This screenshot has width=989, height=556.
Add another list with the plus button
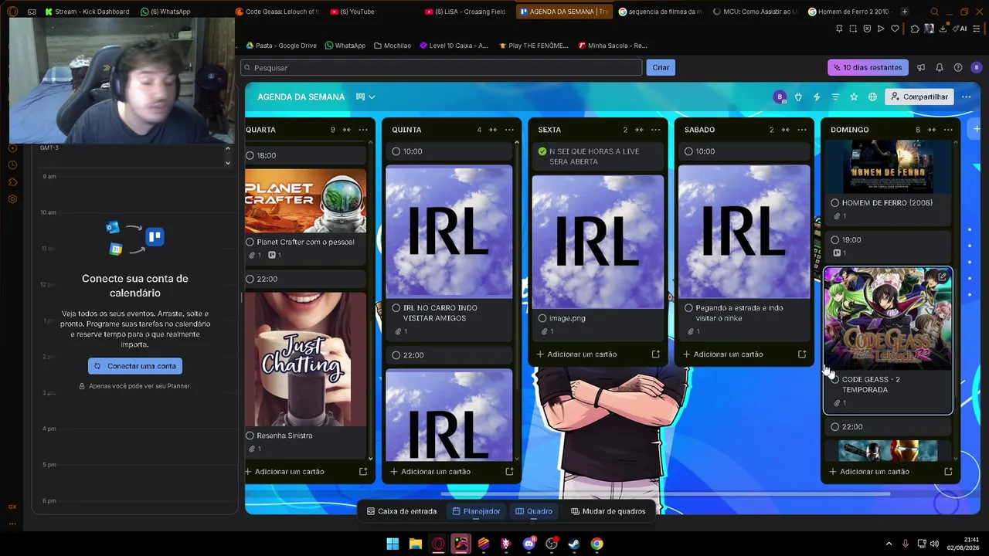tap(977, 129)
